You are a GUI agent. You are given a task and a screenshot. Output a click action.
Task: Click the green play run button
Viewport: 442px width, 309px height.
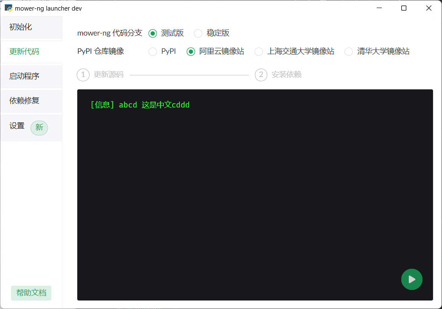point(411,279)
